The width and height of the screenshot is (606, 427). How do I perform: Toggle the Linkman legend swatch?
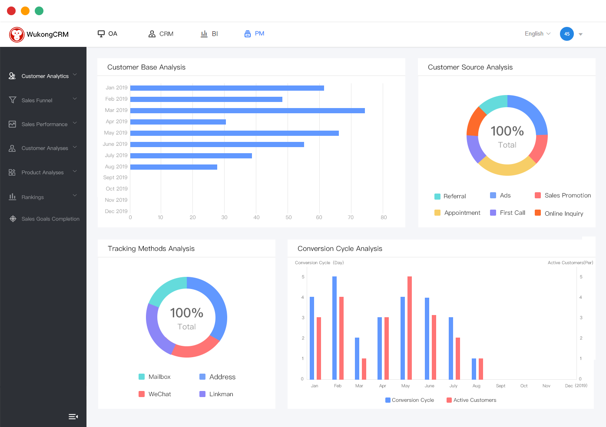click(x=202, y=394)
